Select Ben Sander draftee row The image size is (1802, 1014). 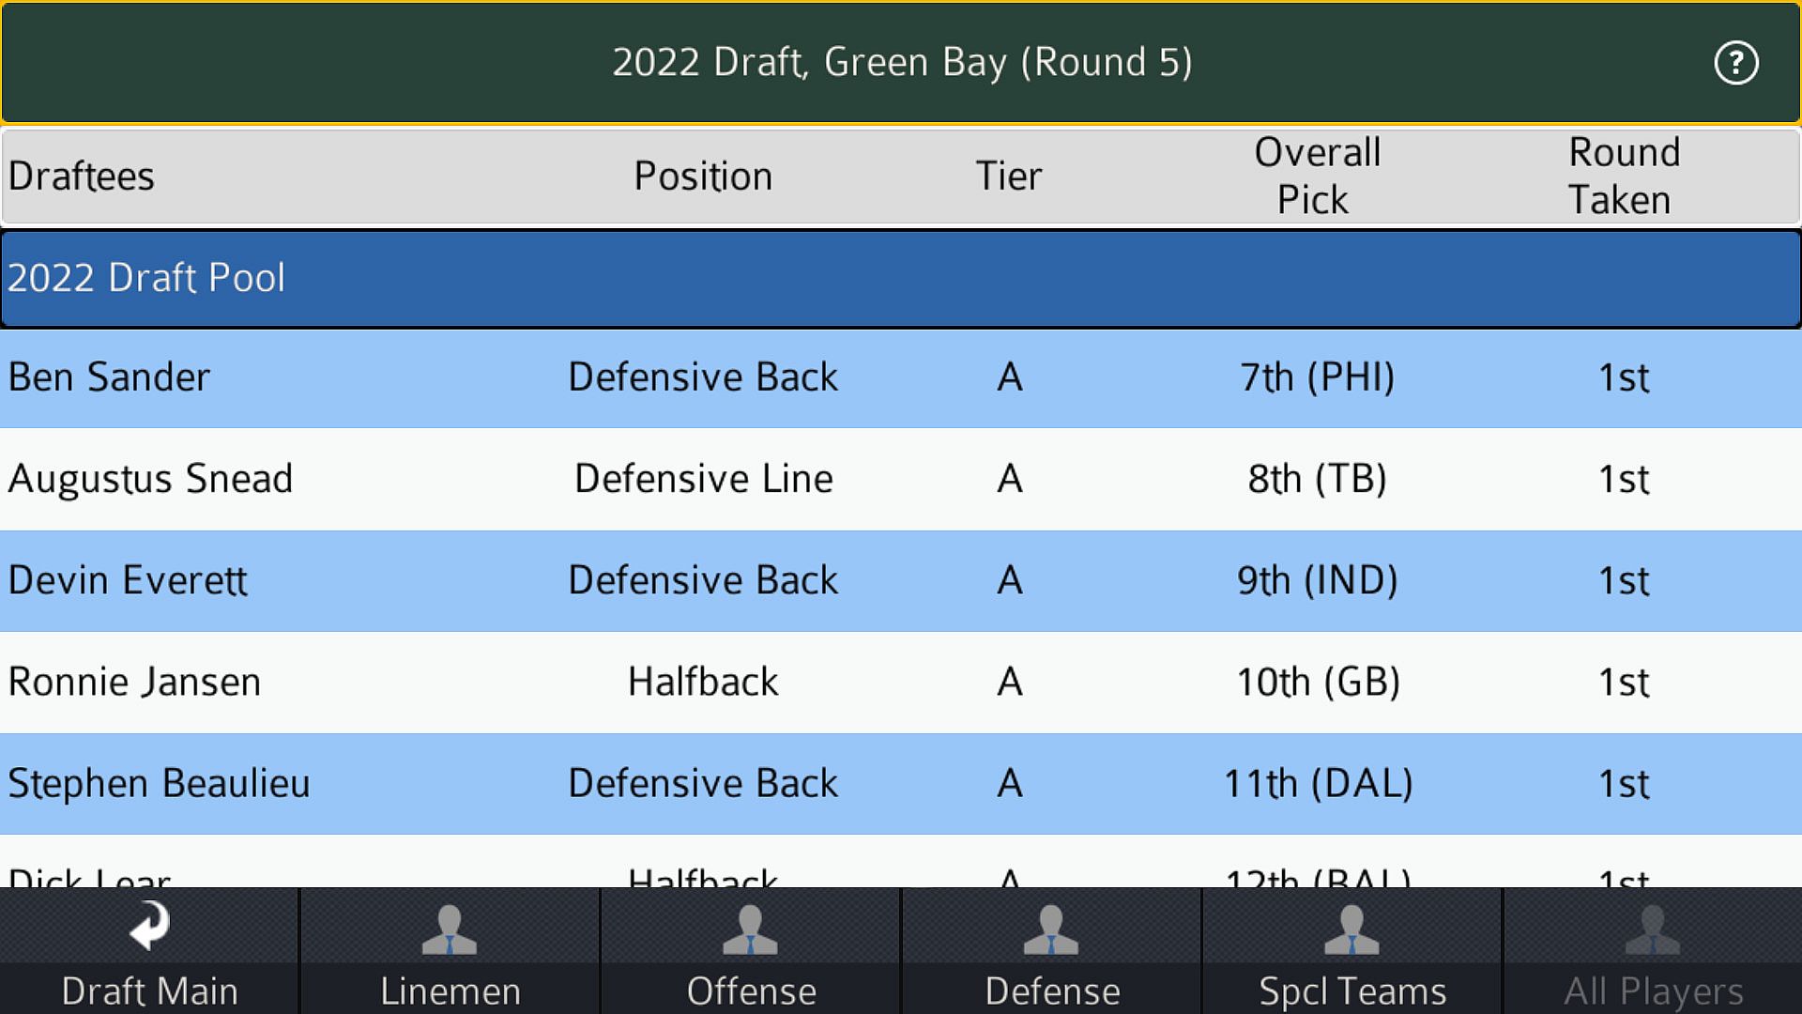pos(109,377)
